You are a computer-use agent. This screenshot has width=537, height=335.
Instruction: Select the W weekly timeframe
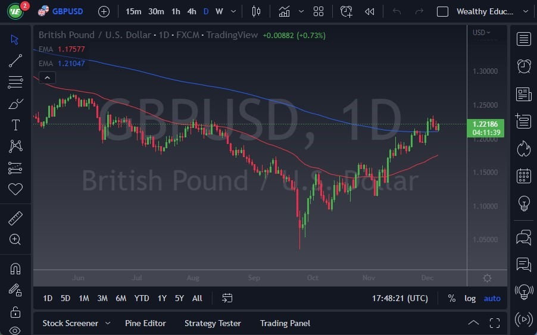(x=219, y=12)
